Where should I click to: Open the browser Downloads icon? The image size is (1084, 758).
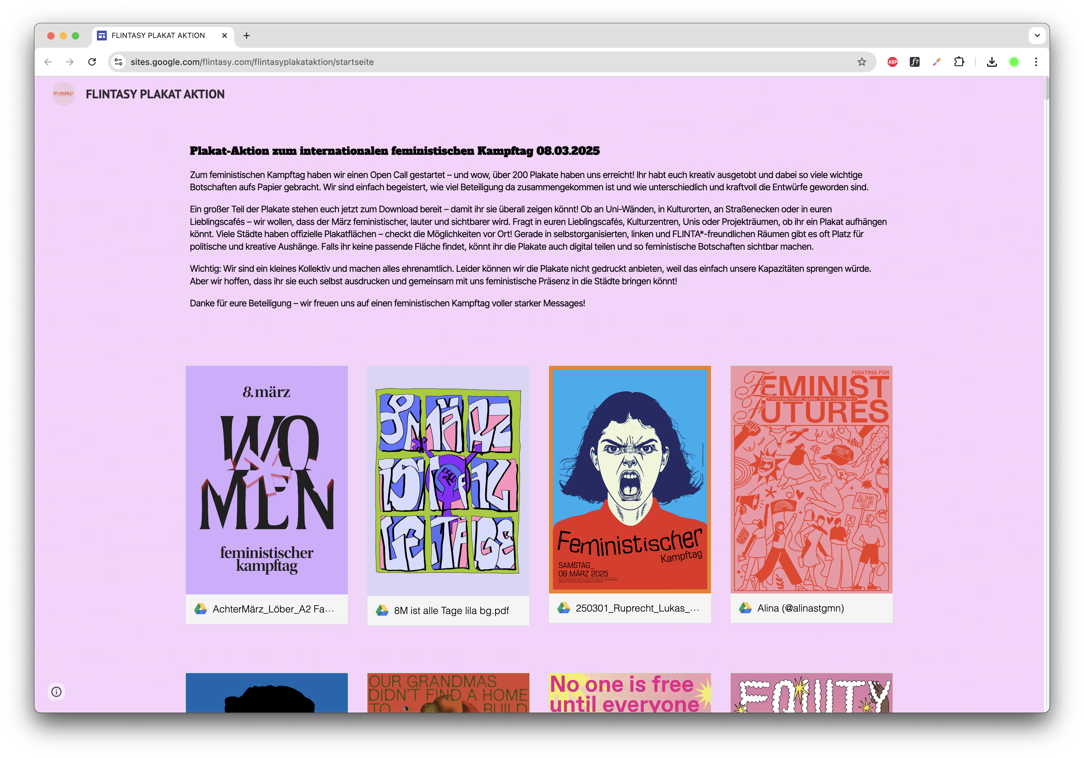tap(991, 62)
